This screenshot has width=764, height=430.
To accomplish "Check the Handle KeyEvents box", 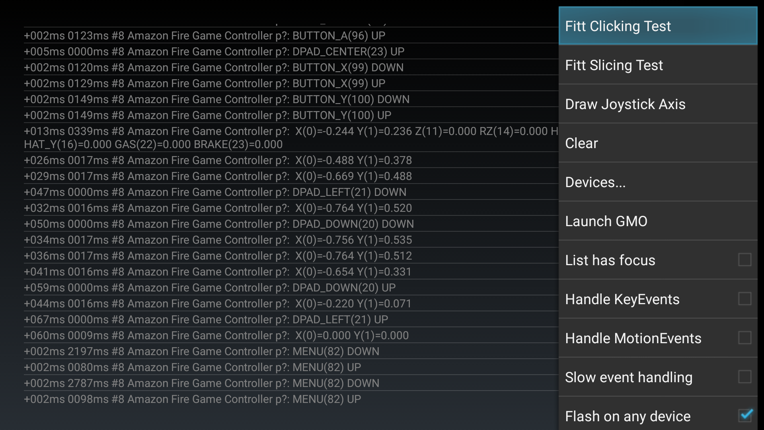I will coord(744,299).
